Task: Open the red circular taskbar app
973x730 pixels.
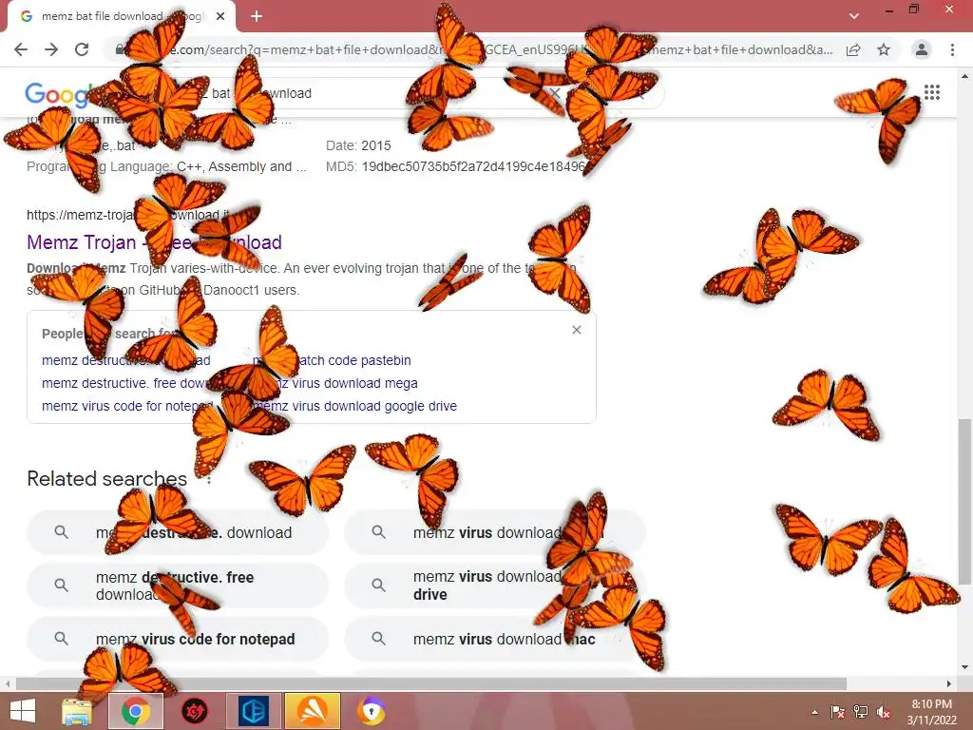Action: (194, 711)
